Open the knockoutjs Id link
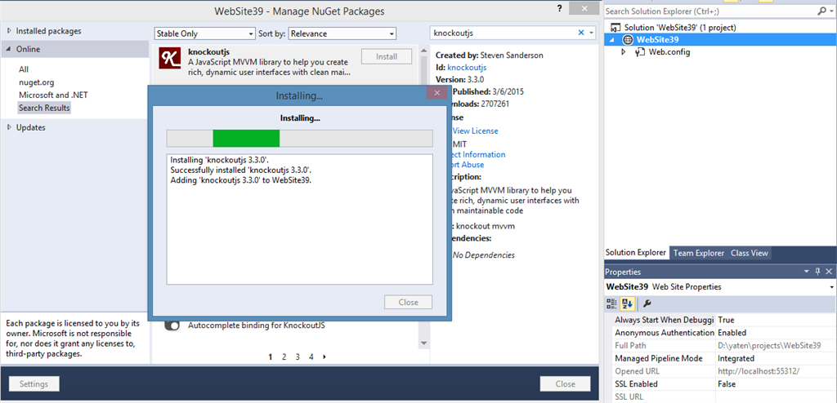This screenshot has height=403, width=837. tap(467, 68)
